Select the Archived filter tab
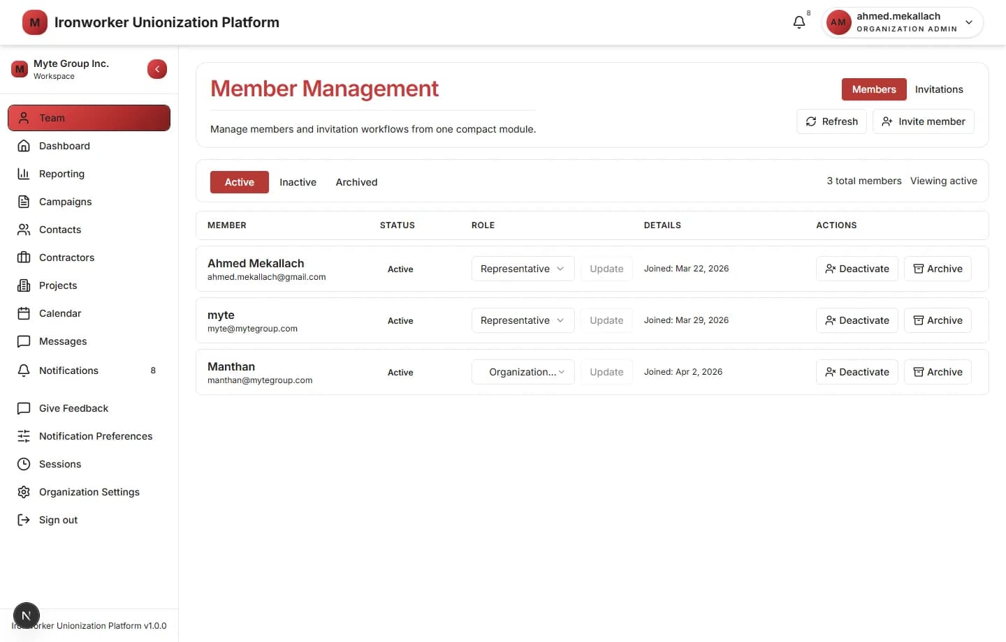Image resolution: width=1006 pixels, height=642 pixels. click(x=356, y=182)
